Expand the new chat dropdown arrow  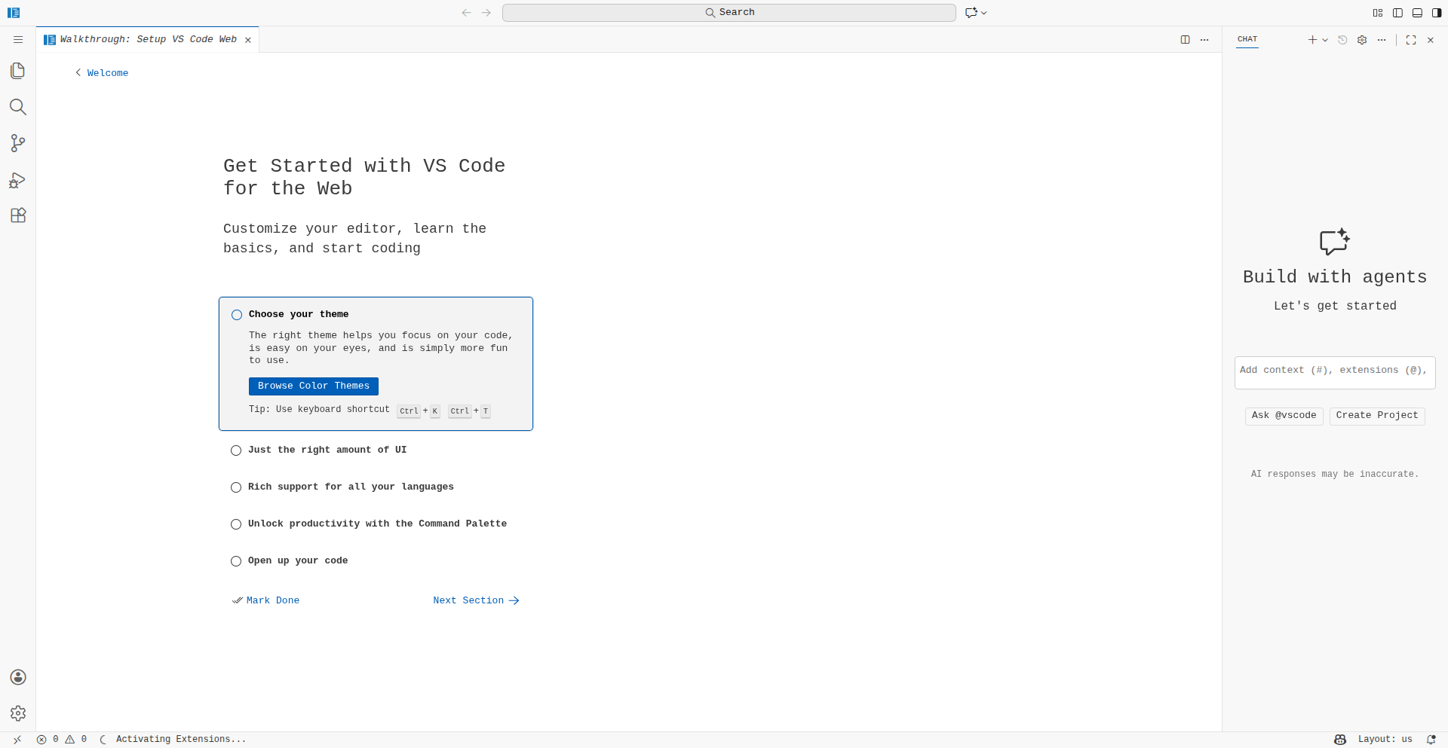(x=1325, y=41)
